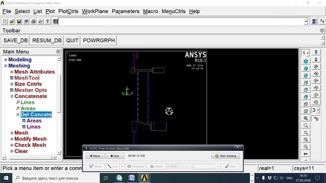Expand Mesh Attributes in the tree
Image resolution: width=326 pixels, height=183 pixels.
coord(12,72)
